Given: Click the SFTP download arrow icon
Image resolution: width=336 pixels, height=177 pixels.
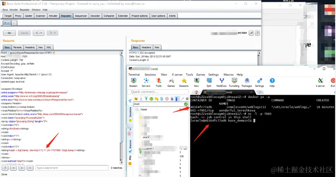Looking at the screenshot, I should point(141,99).
